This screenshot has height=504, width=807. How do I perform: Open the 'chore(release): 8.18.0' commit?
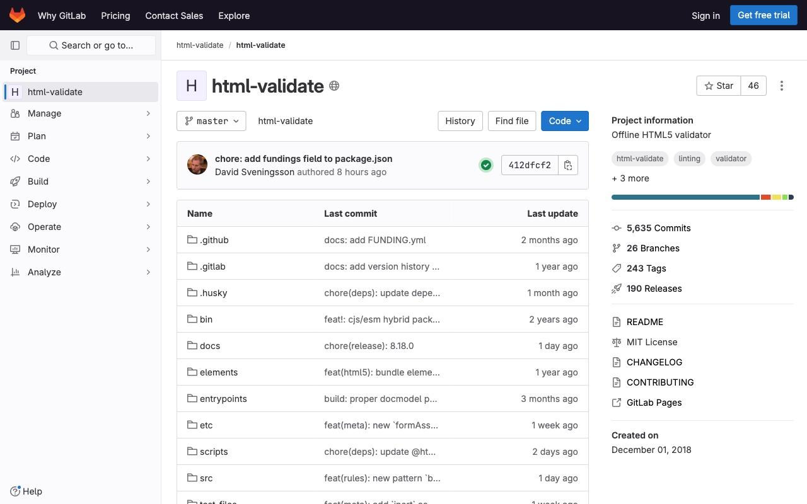point(369,346)
